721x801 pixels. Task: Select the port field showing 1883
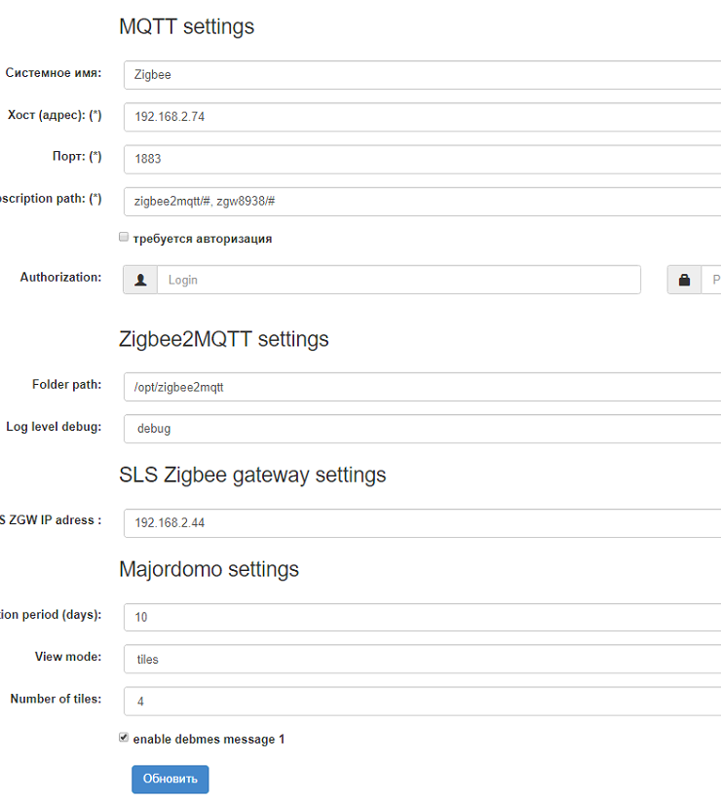[421, 159]
